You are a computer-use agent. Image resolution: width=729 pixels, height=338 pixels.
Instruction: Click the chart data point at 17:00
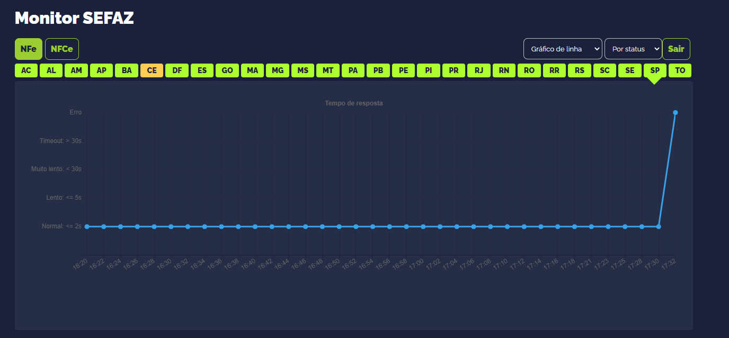click(423, 226)
